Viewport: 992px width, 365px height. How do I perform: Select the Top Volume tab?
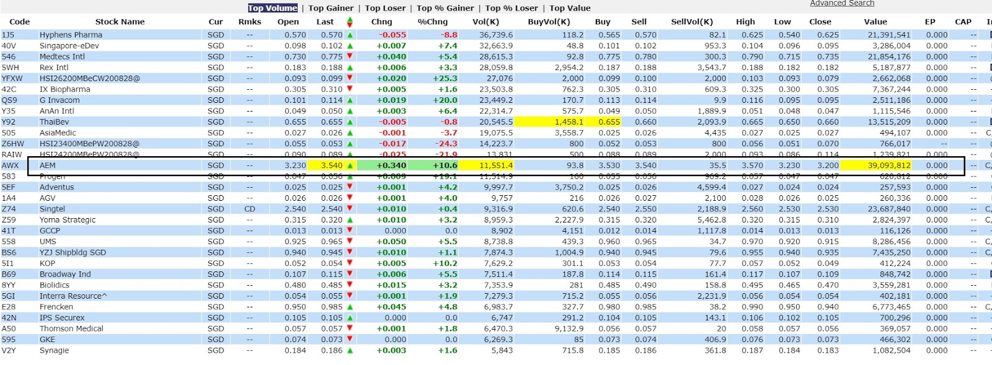pos(273,8)
